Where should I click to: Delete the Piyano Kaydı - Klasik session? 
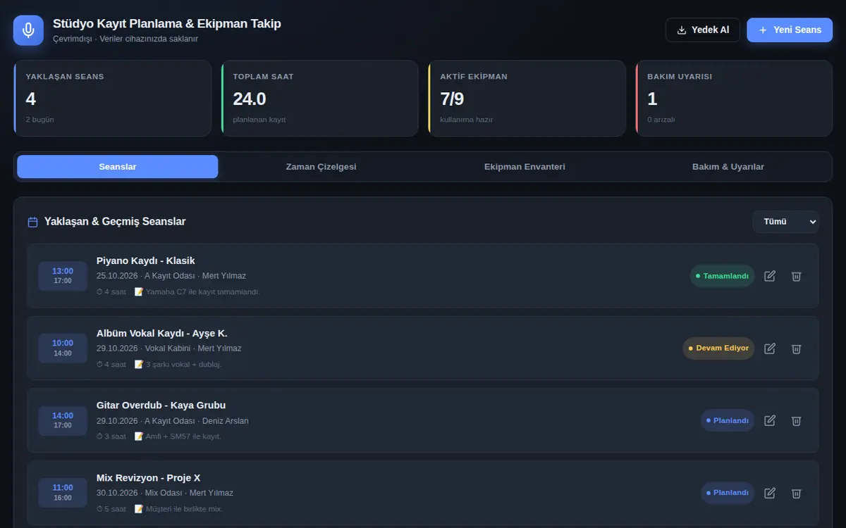796,276
